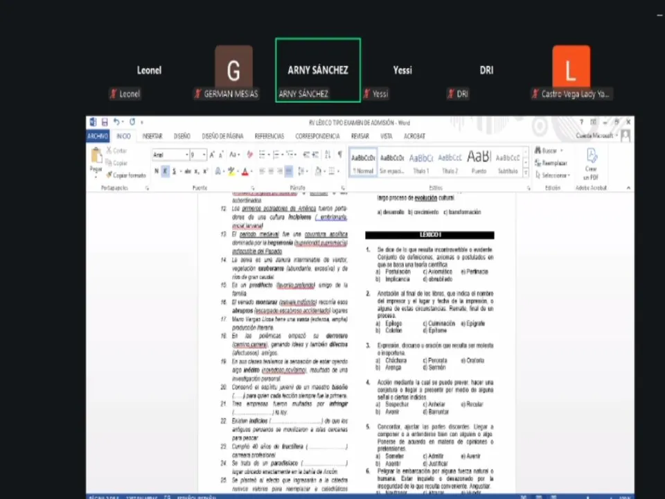Screen dimensions: 665x499
Task: Click the Sort (A-Z) icon in Párrafo
Action: pos(328,155)
